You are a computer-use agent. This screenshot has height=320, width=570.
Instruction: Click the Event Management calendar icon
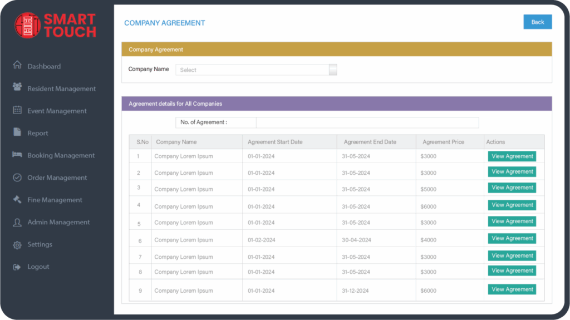[17, 110]
